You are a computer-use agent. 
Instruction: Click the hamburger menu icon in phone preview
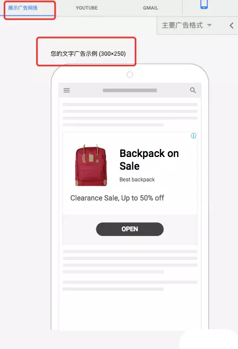(x=67, y=90)
